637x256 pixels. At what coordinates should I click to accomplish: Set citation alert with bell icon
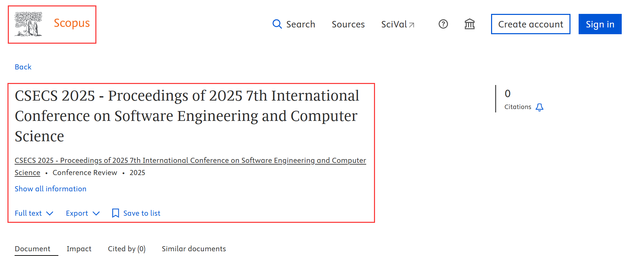(539, 107)
